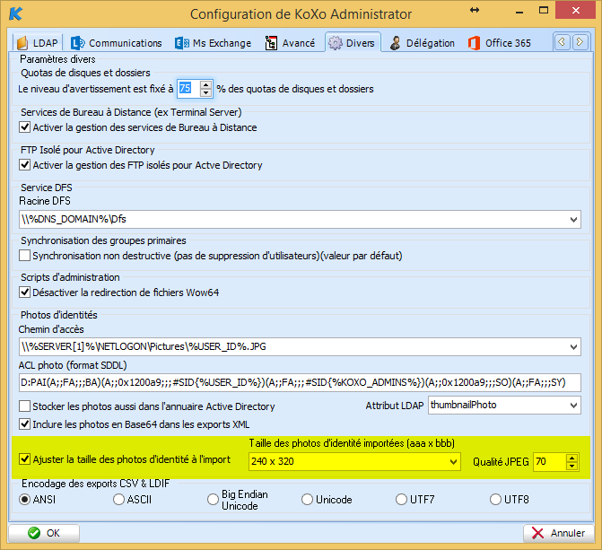602x550 pixels.
Task: Click the green checkmark icon on OK
Action: click(x=34, y=533)
